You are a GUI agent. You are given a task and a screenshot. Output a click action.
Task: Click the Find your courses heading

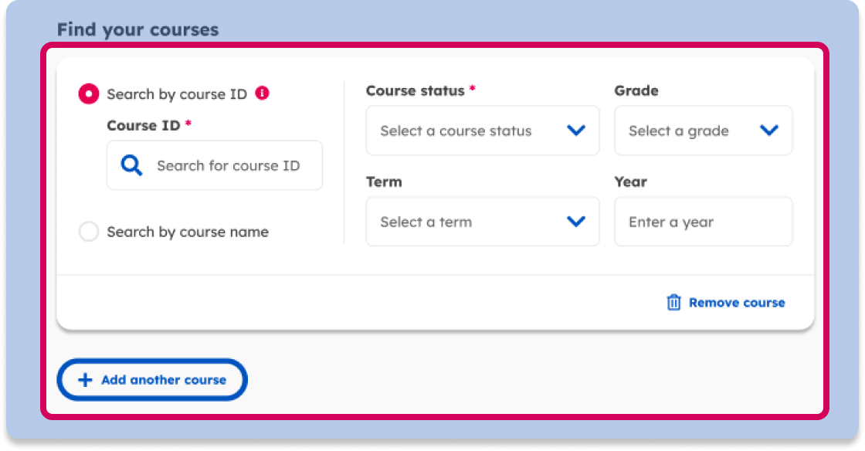(137, 30)
